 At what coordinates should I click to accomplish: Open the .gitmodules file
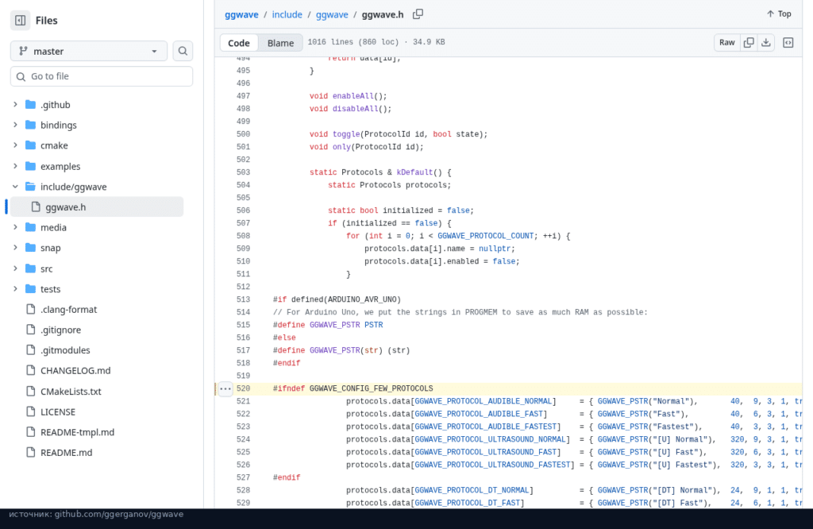(65, 350)
